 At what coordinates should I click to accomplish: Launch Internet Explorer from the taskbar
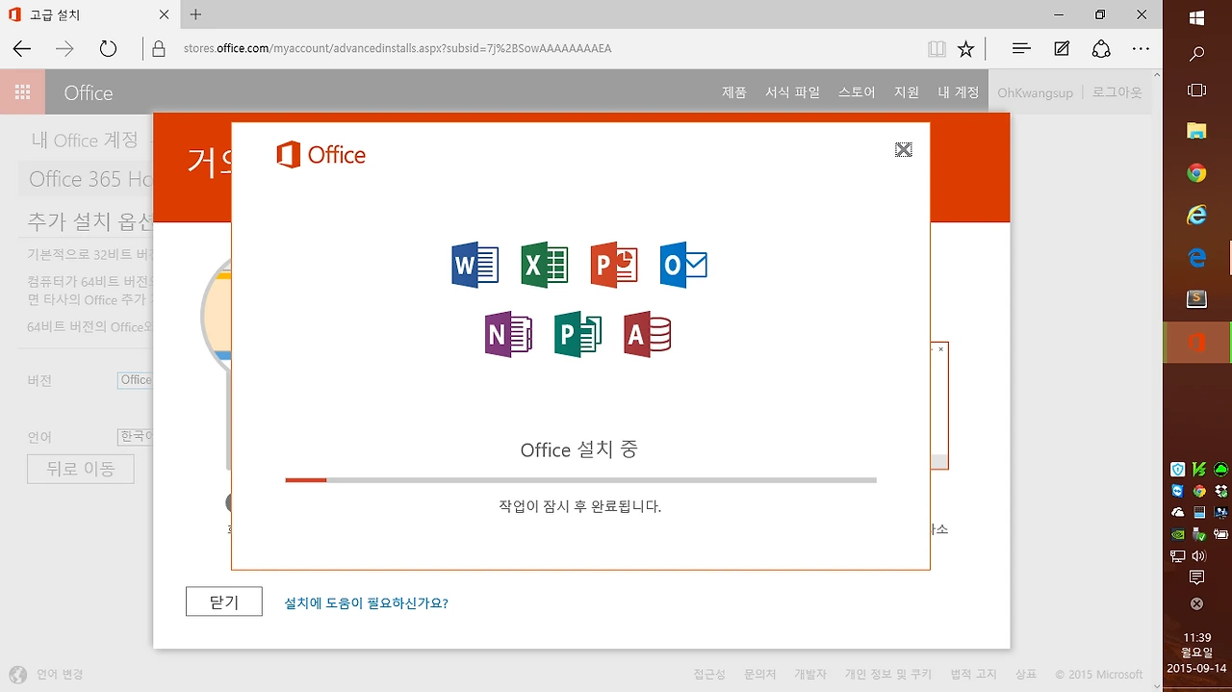(x=1197, y=216)
